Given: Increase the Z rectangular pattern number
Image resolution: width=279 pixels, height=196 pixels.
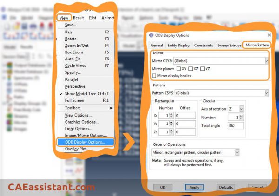Looking at the screenshot, I should [172, 131].
